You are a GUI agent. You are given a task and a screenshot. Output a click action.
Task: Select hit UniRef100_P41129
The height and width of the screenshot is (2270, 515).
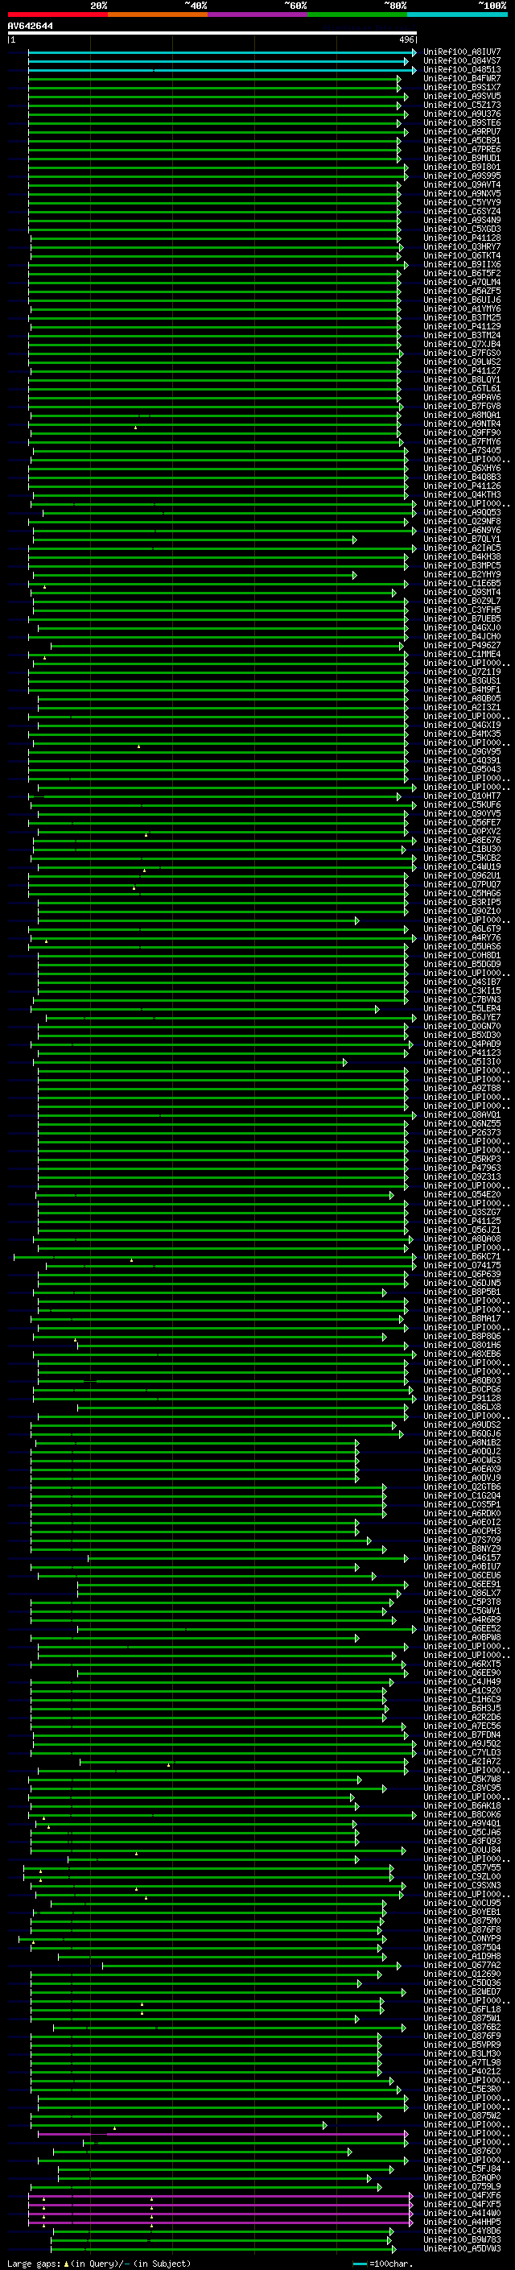(462, 327)
